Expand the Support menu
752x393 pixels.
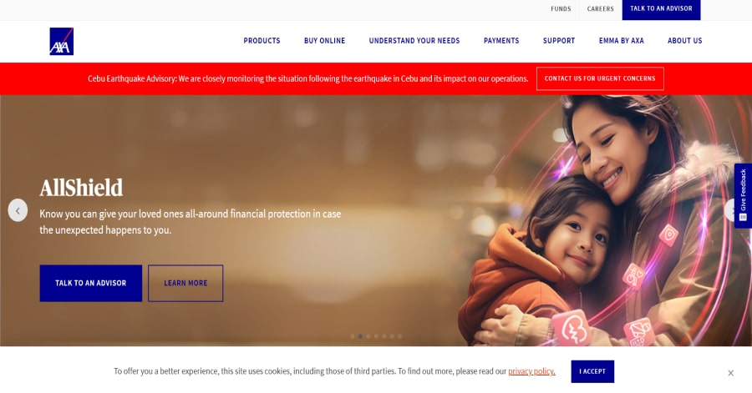click(559, 41)
